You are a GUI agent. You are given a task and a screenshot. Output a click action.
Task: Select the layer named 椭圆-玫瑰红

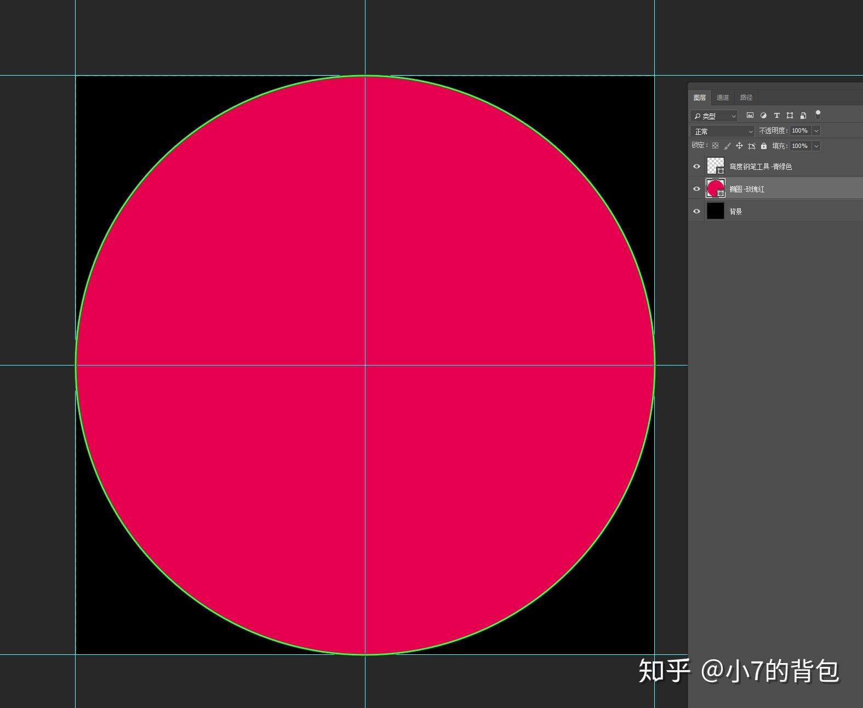[x=747, y=189]
